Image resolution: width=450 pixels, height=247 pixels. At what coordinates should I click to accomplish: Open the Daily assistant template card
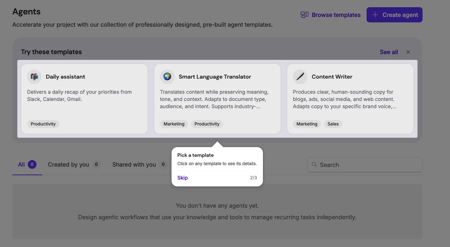point(85,98)
